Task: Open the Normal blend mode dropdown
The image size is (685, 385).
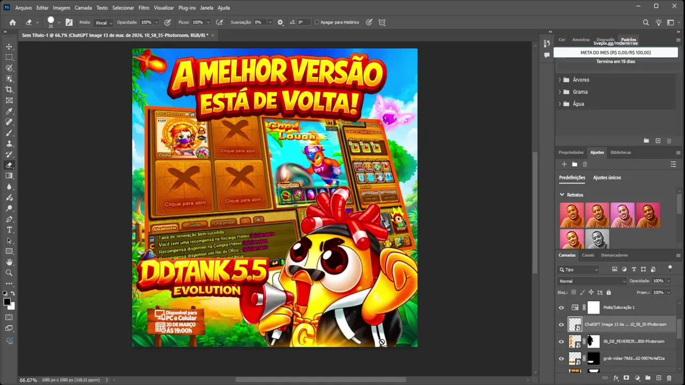Action: [x=592, y=281]
